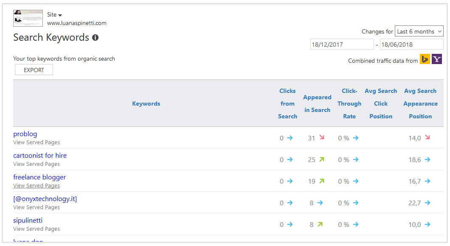
Task: Open the problog keyword link
Action: tap(25, 134)
